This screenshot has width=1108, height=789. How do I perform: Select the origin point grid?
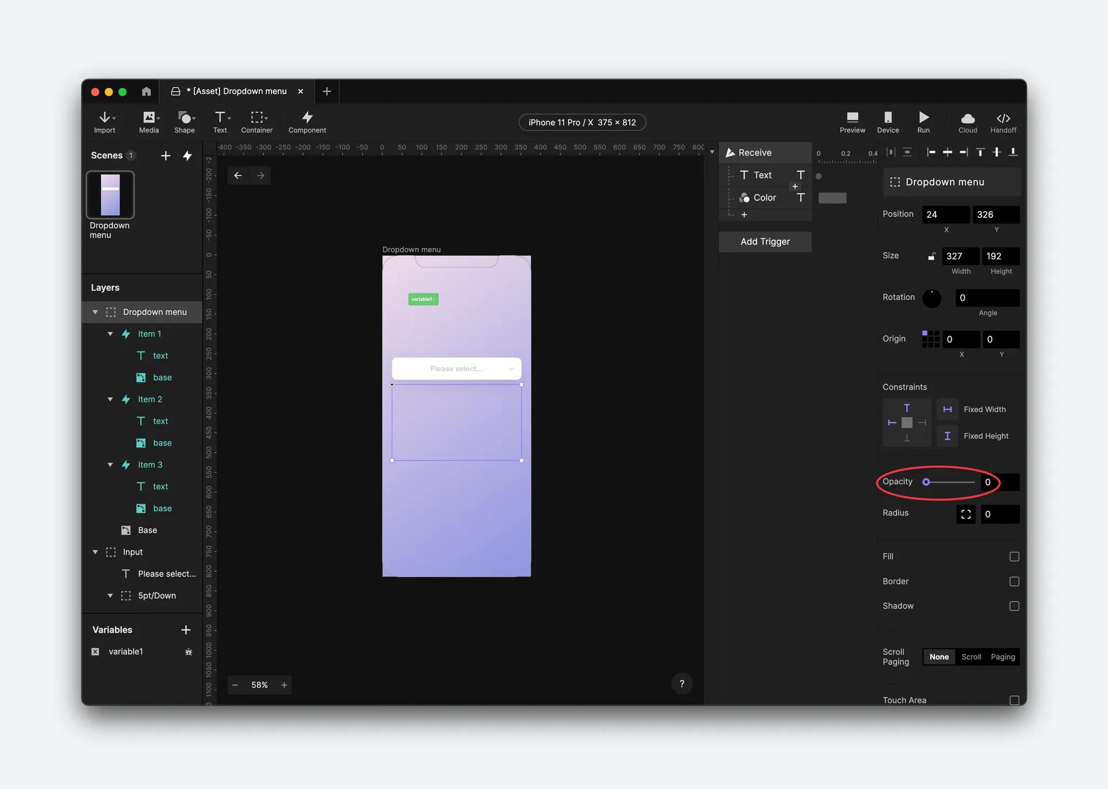tap(931, 339)
